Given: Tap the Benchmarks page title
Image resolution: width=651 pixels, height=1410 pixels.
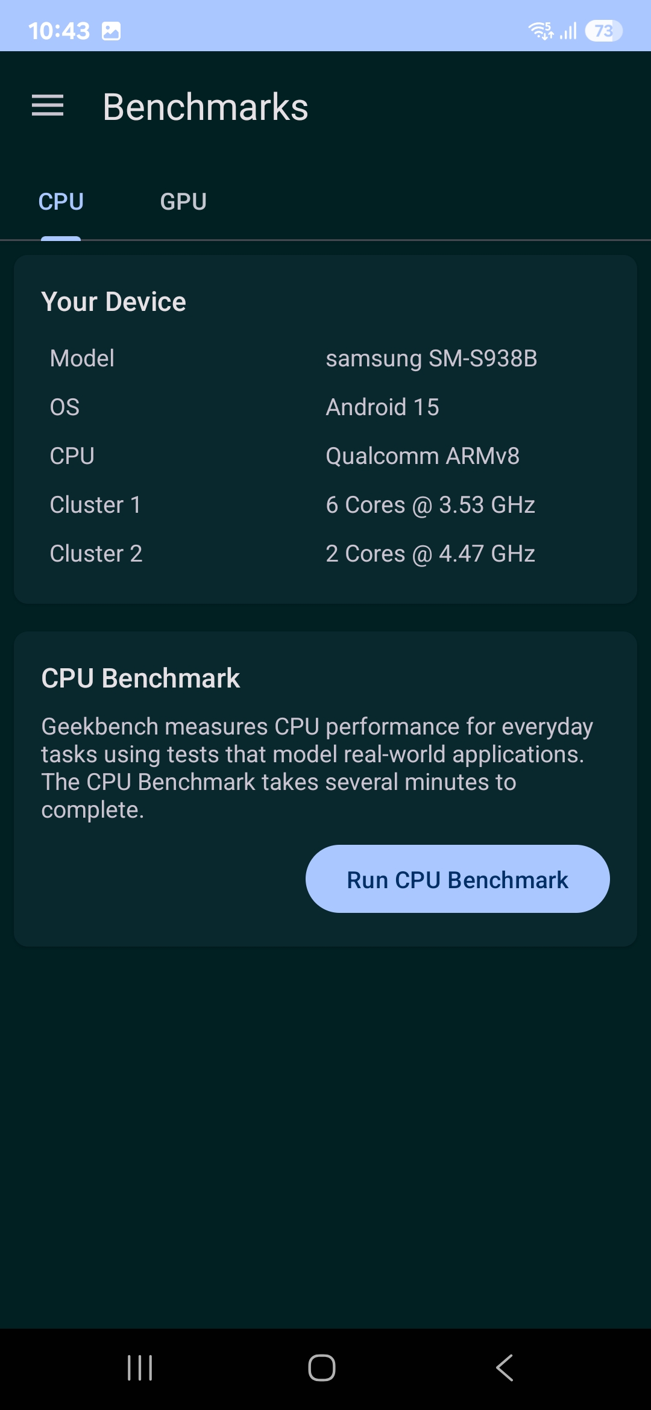Looking at the screenshot, I should pos(206,107).
